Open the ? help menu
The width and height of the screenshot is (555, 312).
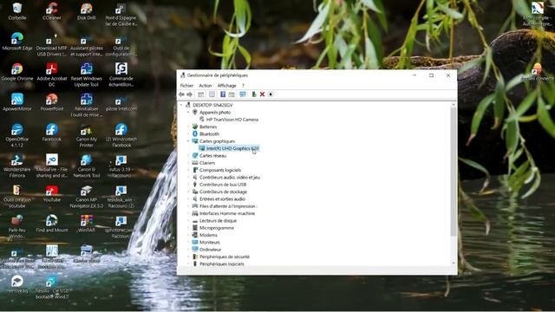coord(243,86)
